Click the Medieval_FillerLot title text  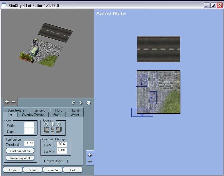111,14
